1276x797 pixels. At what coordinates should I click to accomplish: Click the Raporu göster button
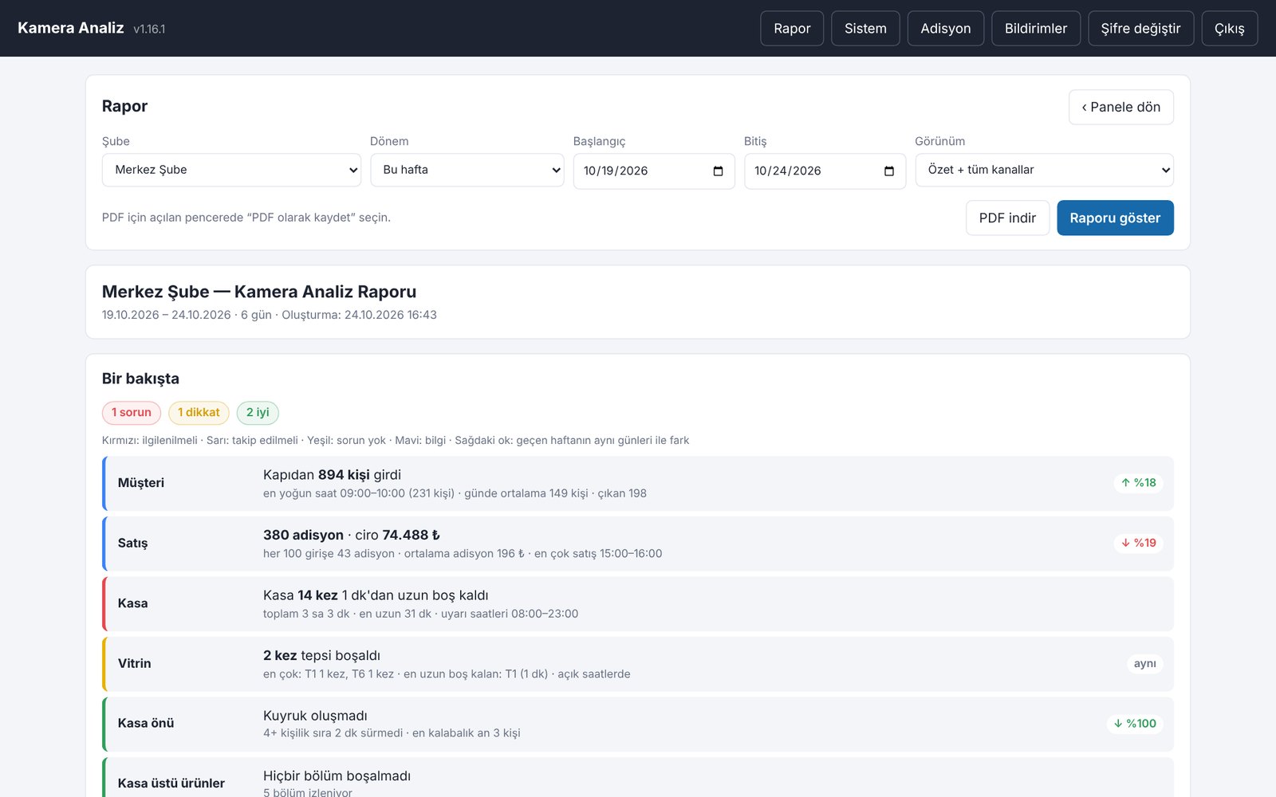[1115, 218]
